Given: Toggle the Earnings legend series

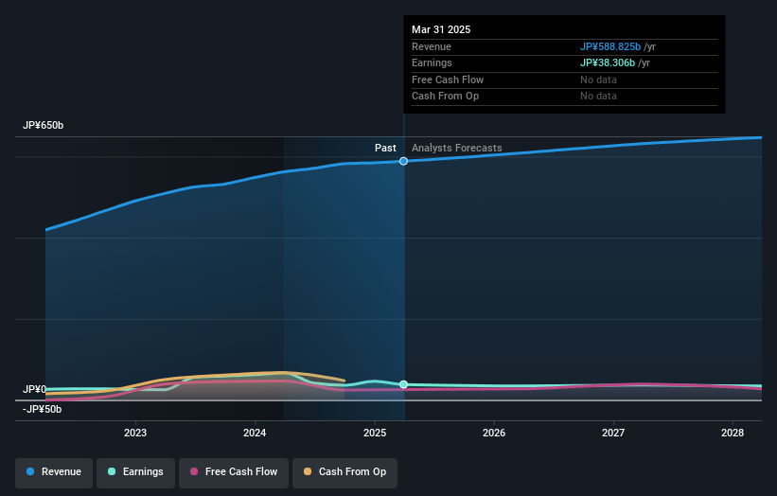Looking at the screenshot, I should point(135,471).
